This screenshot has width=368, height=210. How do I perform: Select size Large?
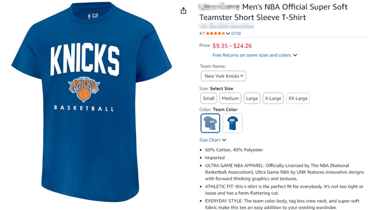(x=252, y=98)
